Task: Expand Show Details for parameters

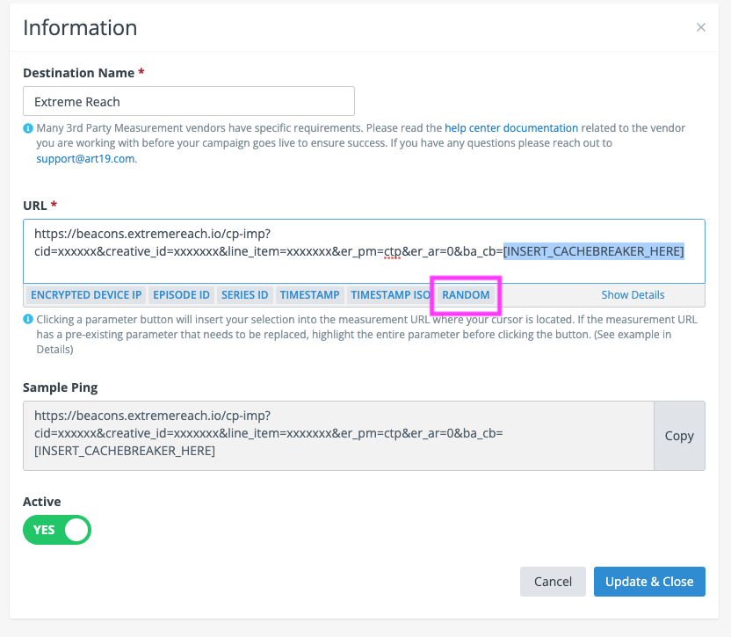Action: point(633,294)
